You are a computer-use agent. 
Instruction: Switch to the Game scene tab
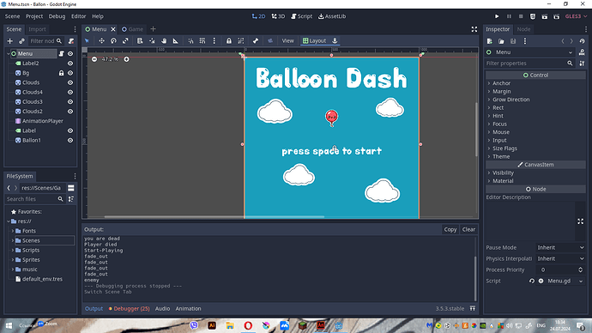pos(132,29)
